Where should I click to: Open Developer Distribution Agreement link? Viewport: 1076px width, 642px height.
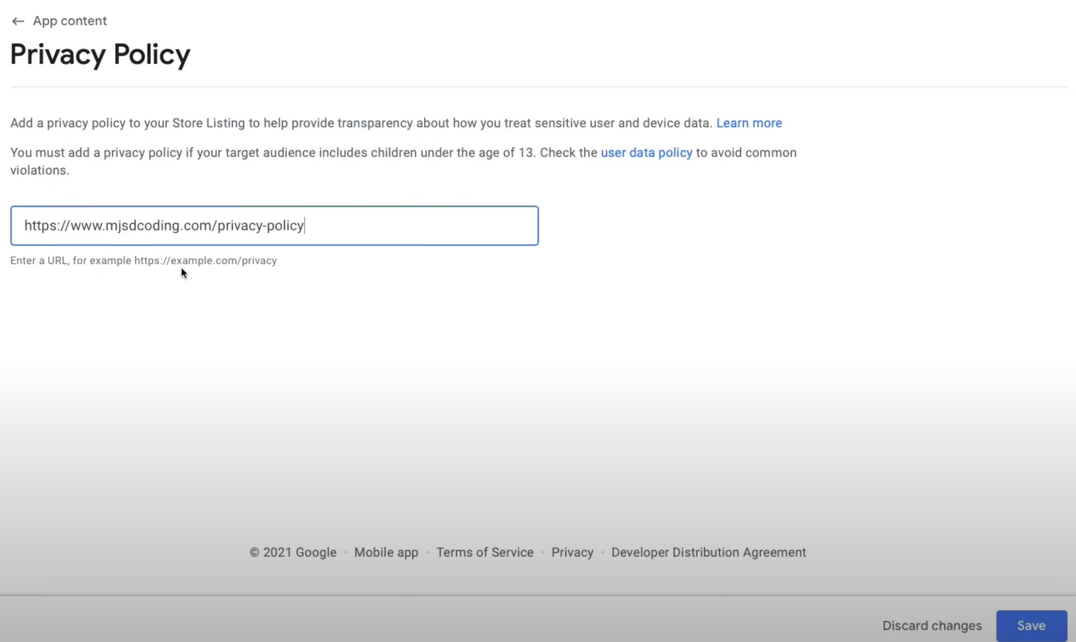tap(708, 552)
